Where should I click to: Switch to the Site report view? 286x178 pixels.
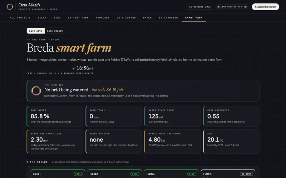pos(55,31)
